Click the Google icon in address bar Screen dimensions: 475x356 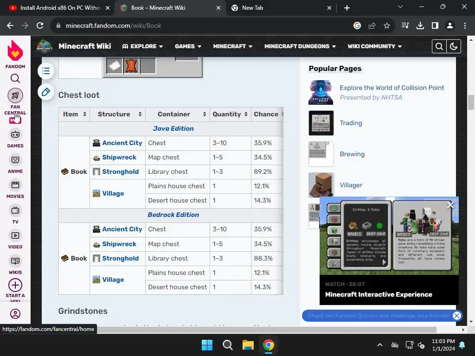357,26
